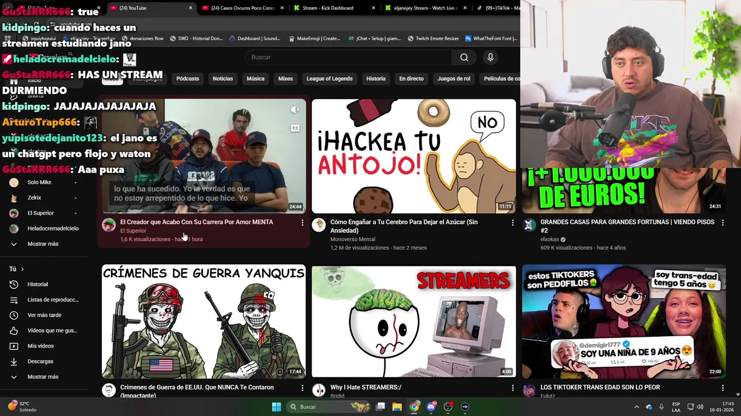
Task: Open Twitch Emote Resizer bookmark
Action: (433, 39)
